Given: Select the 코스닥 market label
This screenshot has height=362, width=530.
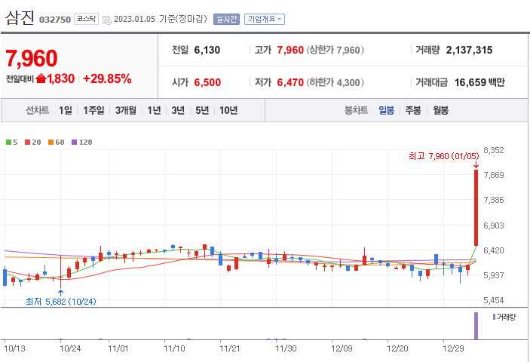Looking at the screenshot, I should click(86, 19).
